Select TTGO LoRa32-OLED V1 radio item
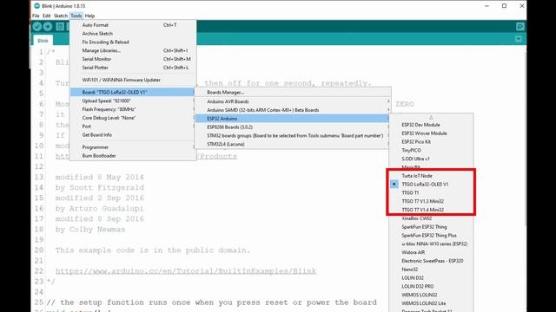 coord(431,185)
